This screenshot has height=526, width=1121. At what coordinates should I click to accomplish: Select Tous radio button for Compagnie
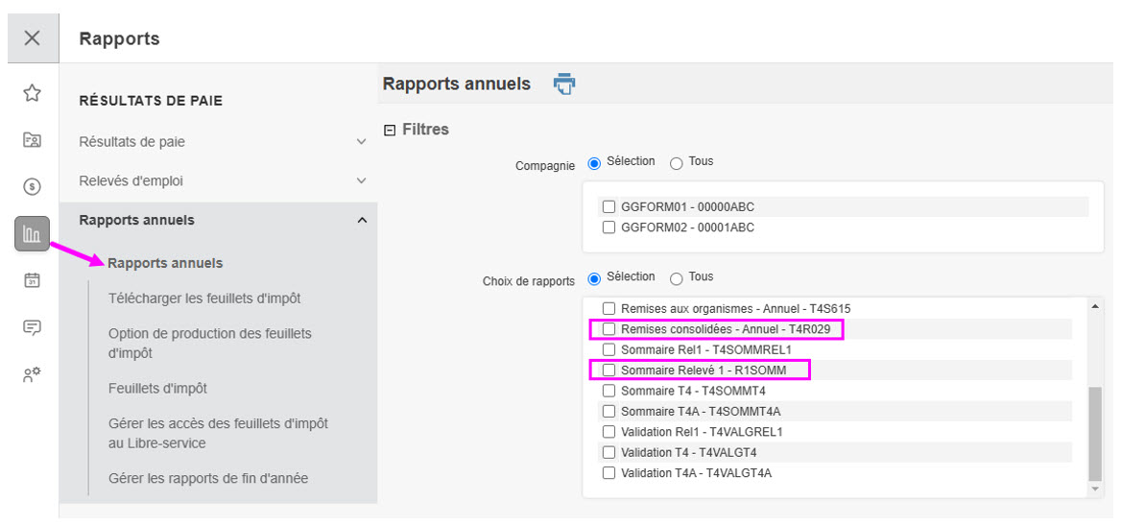coord(677,163)
